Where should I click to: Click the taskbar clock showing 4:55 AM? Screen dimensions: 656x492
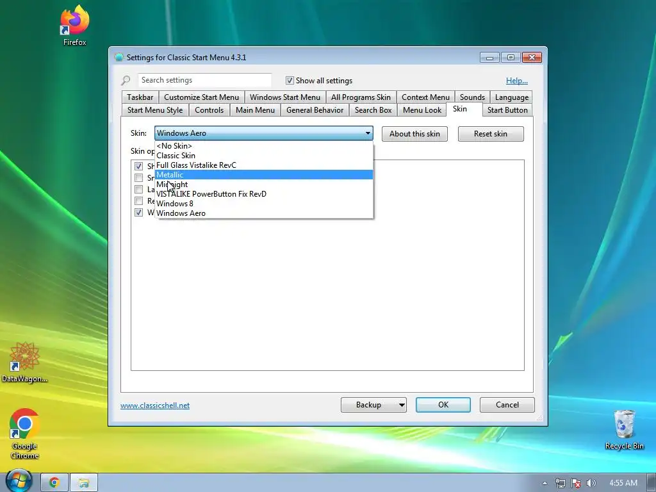tap(623, 483)
